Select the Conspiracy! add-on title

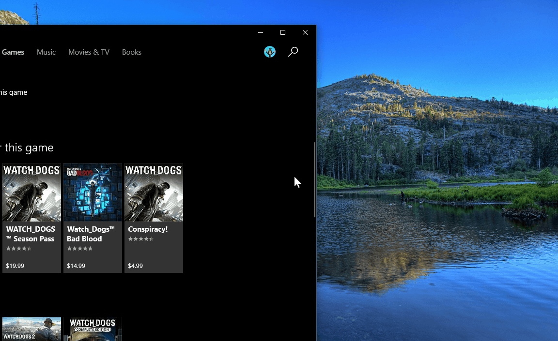pyautogui.click(x=148, y=229)
